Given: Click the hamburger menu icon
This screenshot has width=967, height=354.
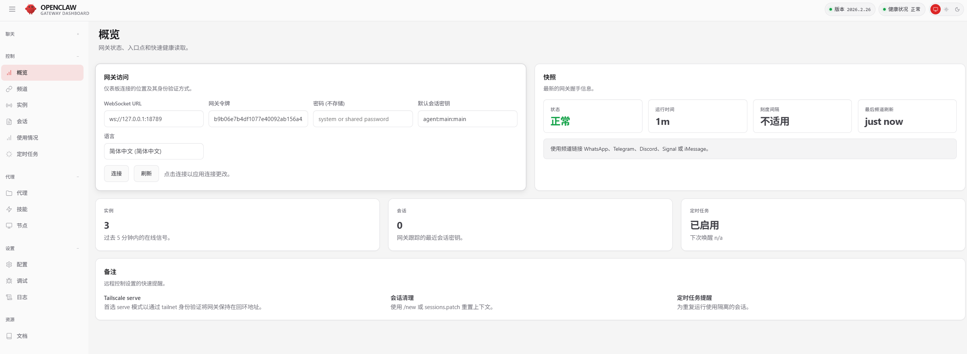Looking at the screenshot, I should point(12,9).
